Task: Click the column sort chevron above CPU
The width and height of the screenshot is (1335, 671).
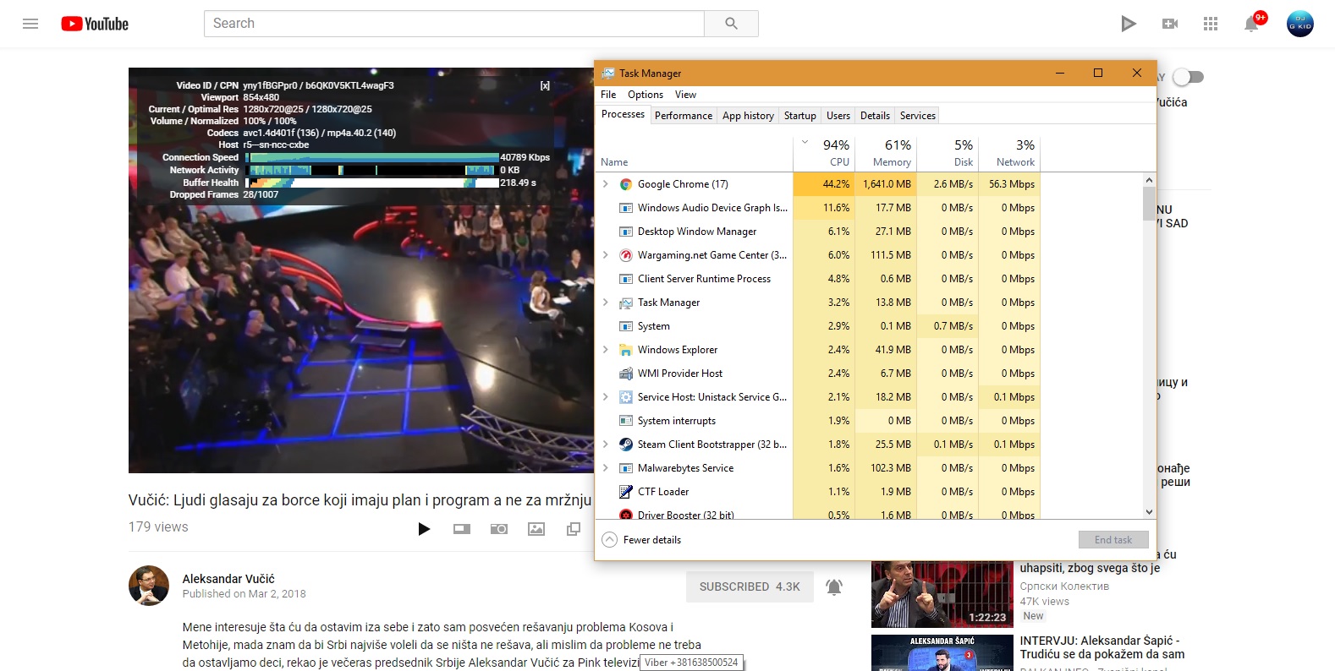Action: [805, 142]
